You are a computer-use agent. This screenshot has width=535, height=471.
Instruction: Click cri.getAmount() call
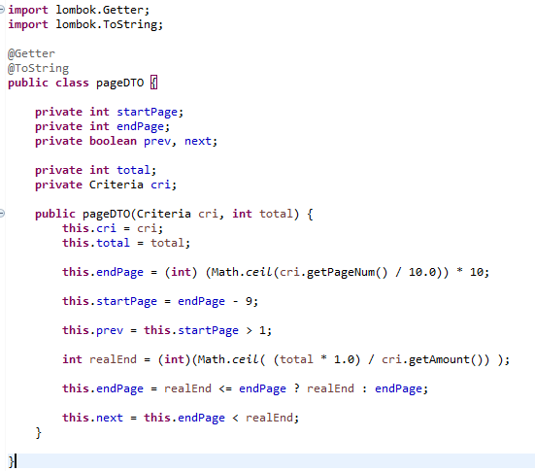tap(432, 359)
